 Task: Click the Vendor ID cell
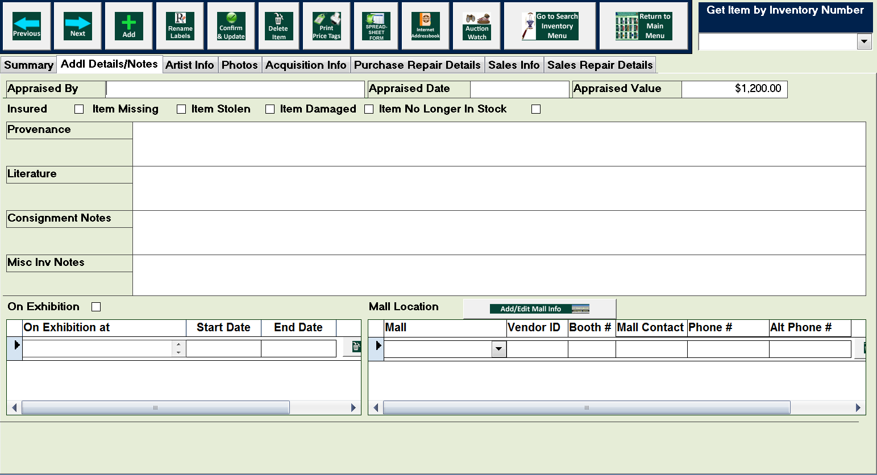click(x=537, y=349)
